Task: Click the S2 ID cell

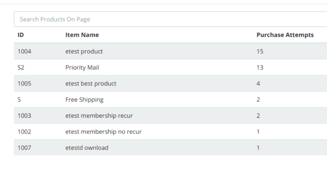Action: tap(21, 68)
